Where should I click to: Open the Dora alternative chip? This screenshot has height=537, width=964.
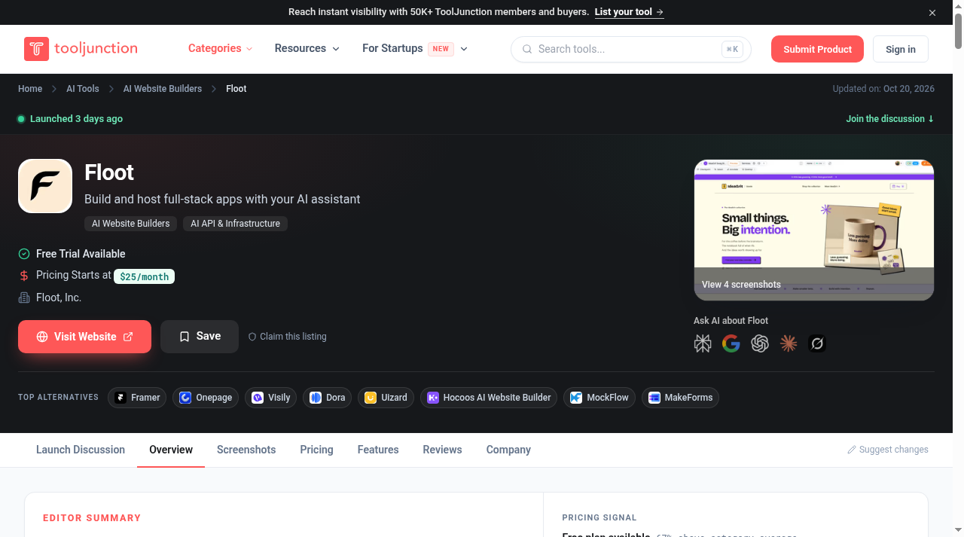click(x=327, y=398)
